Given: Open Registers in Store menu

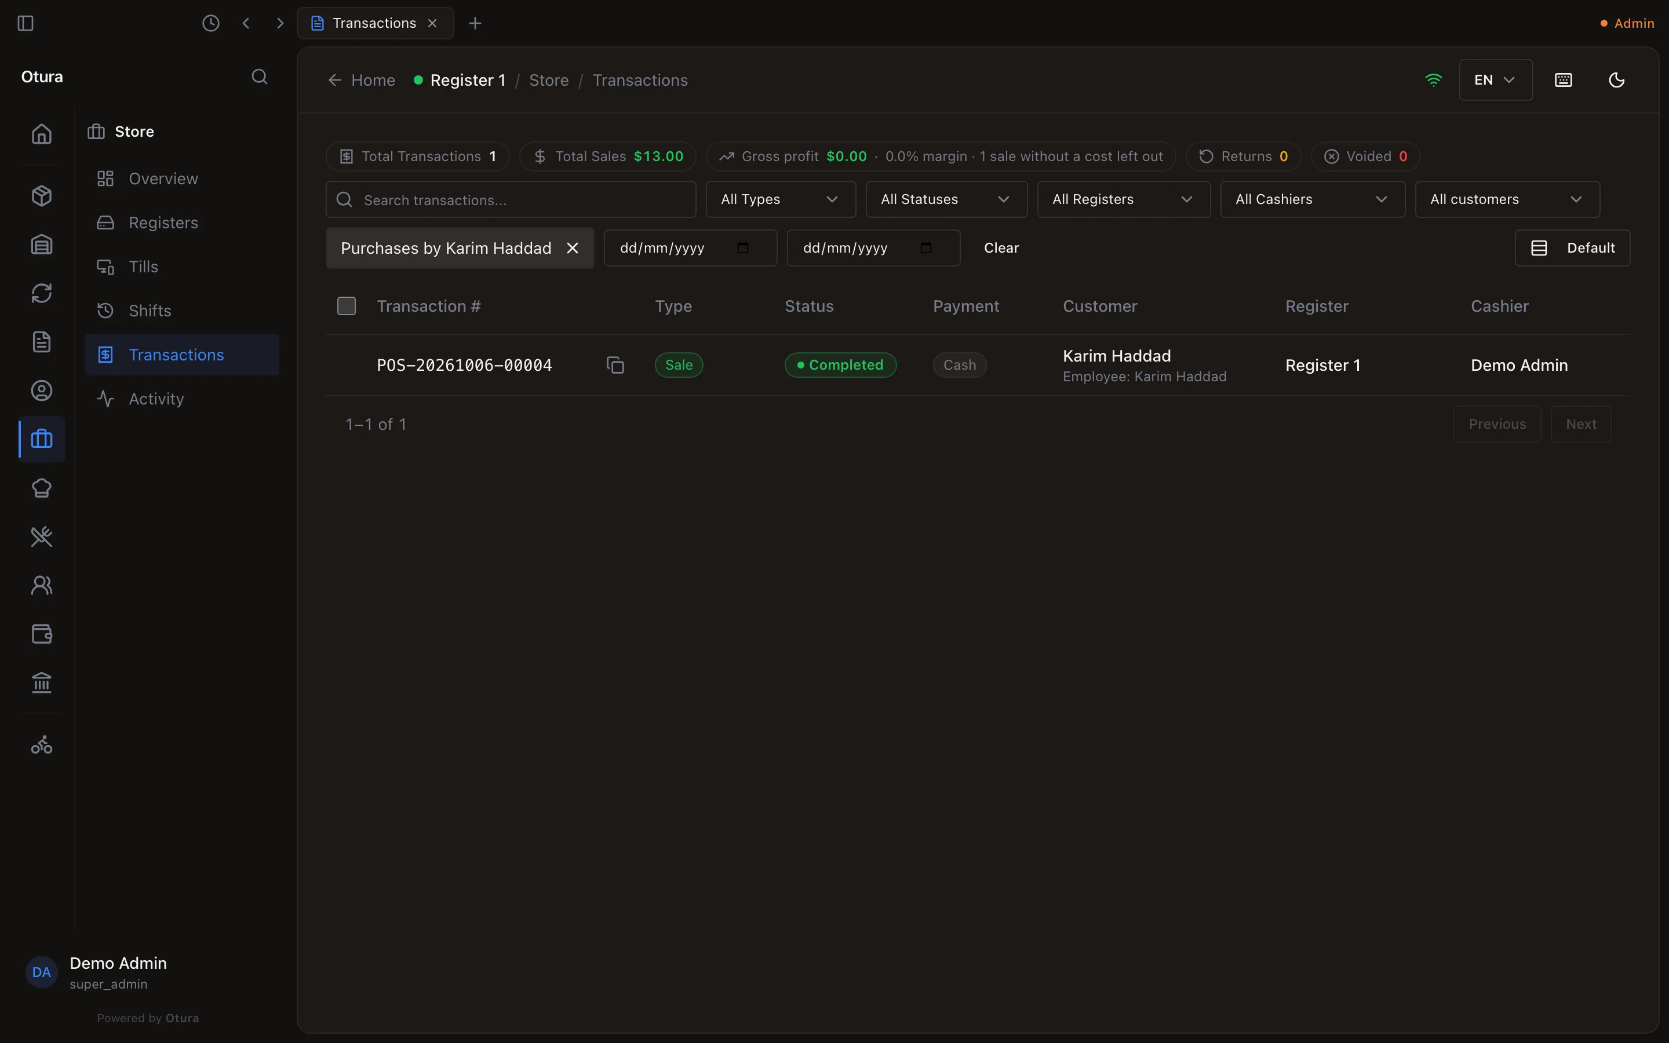Looking at the screenshot, I should (182, 223).
